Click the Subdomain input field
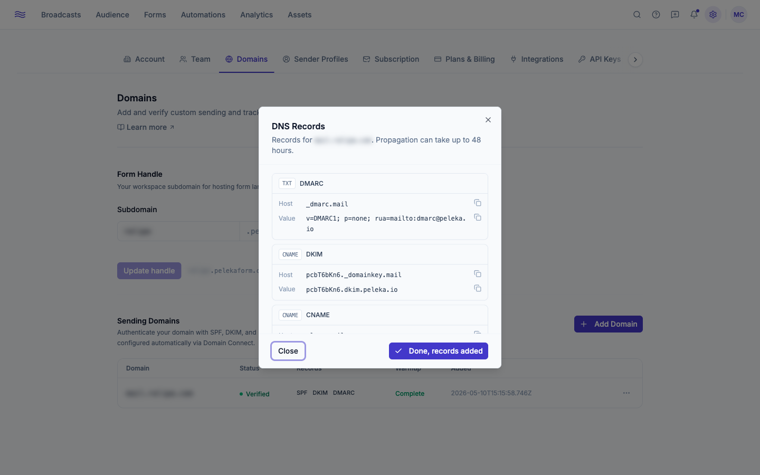Screen dimensions: 760x475 click(x=178, y=231)
